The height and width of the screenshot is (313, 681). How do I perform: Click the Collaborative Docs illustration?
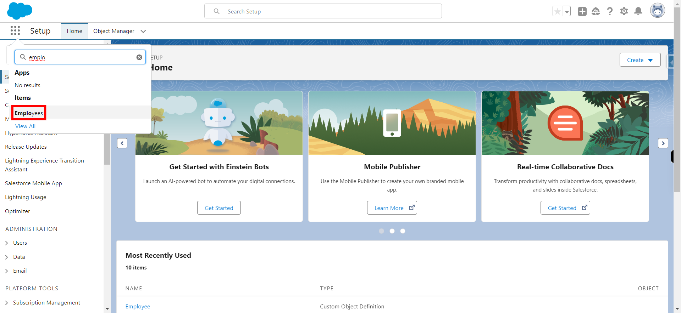pos(565,123)
